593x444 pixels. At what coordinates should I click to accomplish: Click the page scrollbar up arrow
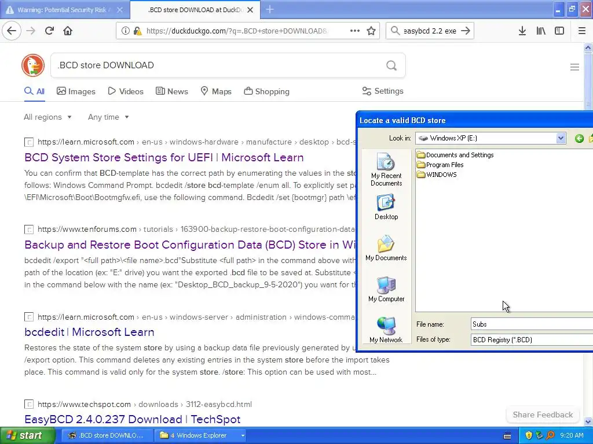point(588,47)
